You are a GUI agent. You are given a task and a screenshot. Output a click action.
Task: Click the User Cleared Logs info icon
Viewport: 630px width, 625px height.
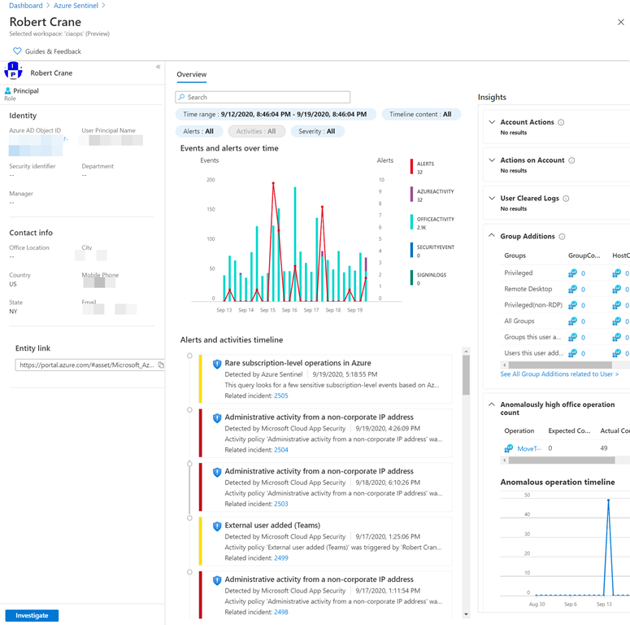566,199
